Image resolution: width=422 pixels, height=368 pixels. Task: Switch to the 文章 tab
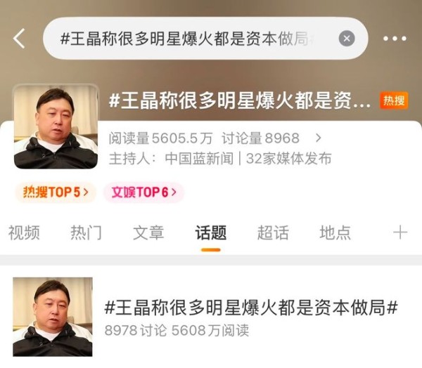pyautogui.click(x=148, y=232)
